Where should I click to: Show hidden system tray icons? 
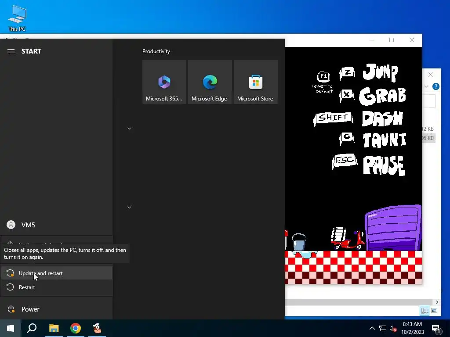click(372, 328)
